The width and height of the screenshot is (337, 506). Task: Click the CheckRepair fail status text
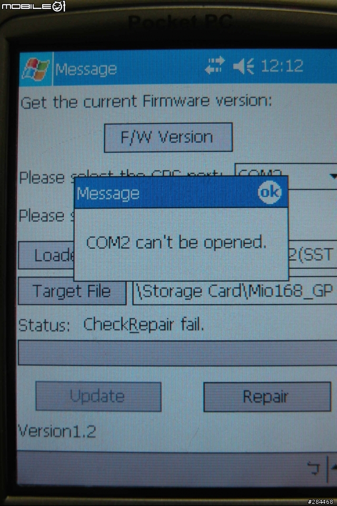point(144,325)
